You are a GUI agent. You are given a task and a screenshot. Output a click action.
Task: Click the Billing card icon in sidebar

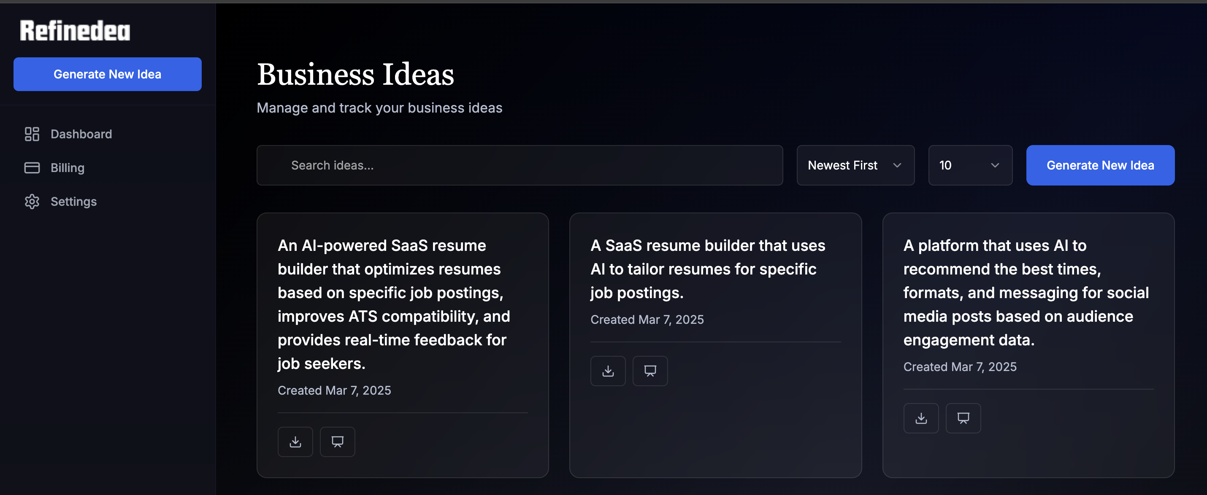click(x=32, y=168)
